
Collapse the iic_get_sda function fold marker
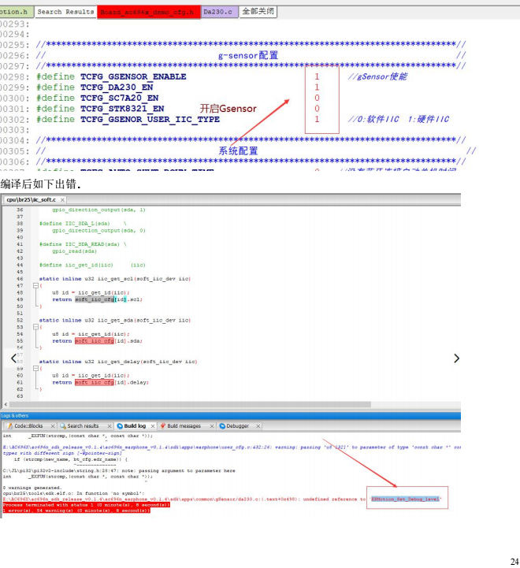35,327
